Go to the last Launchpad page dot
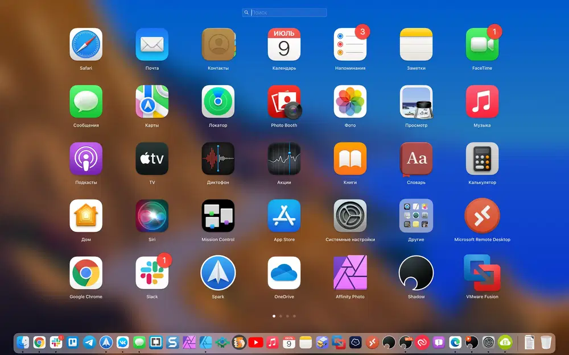The image size is (569, 355). point(294,316)
